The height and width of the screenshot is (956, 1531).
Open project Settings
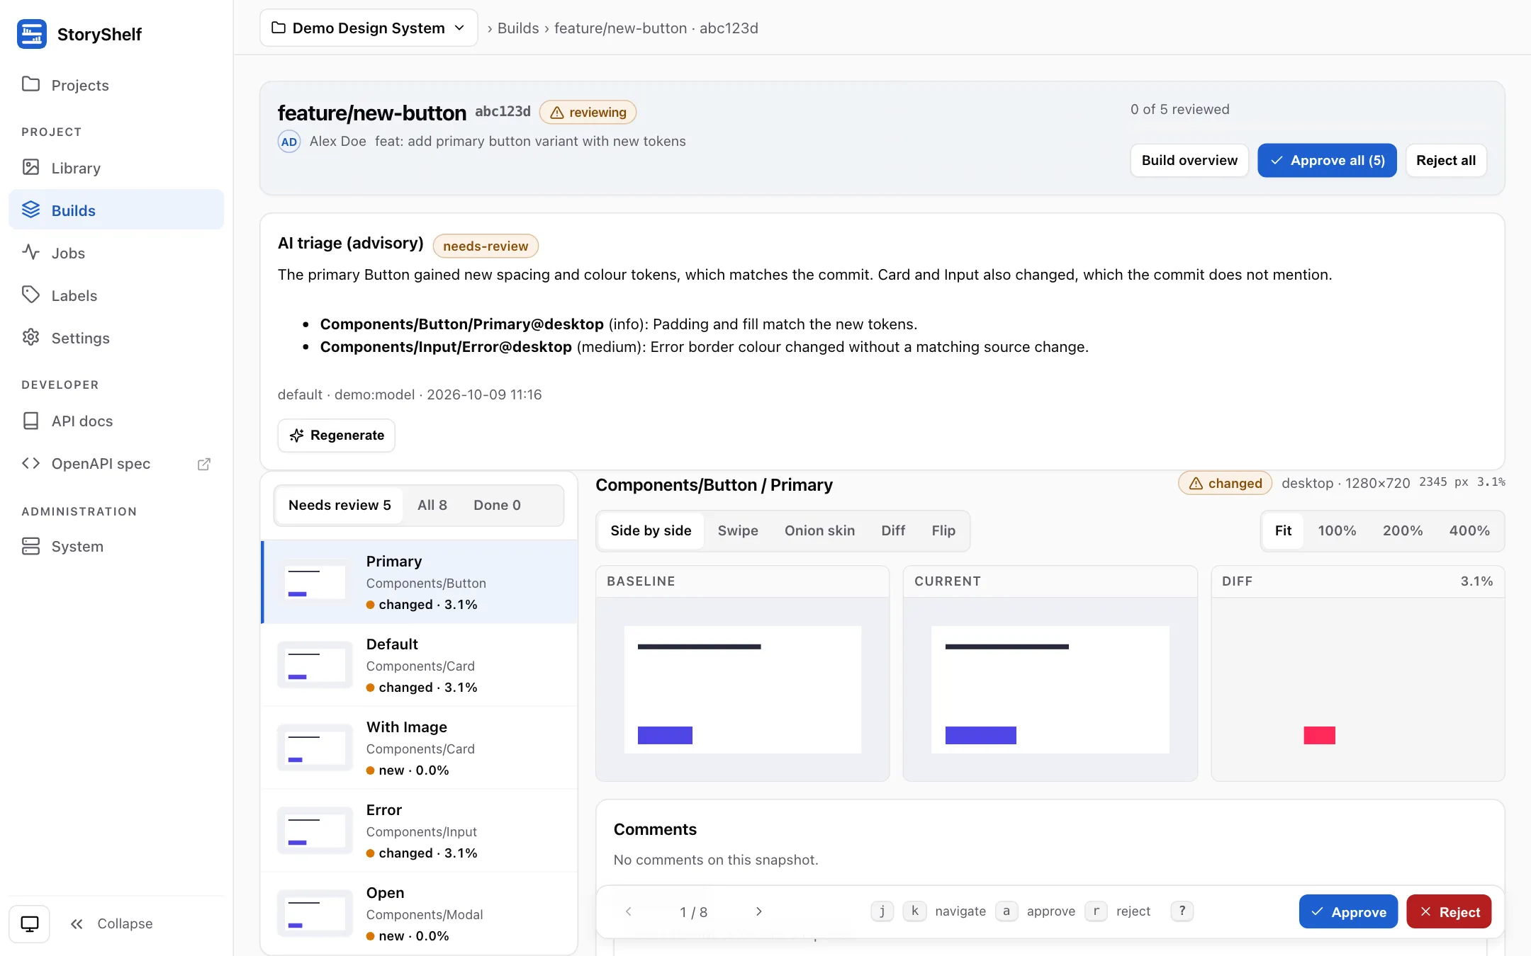coord(116,338)
